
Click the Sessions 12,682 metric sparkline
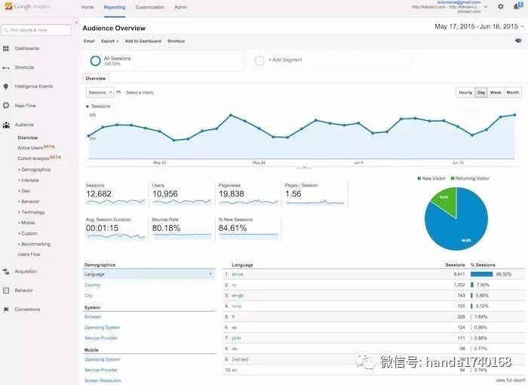[115, 202]
